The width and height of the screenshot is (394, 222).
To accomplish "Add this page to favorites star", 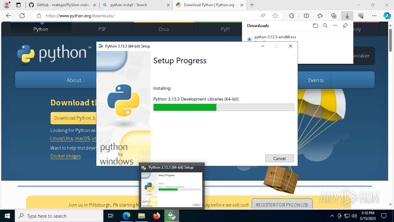I will [x=275, y=16].
